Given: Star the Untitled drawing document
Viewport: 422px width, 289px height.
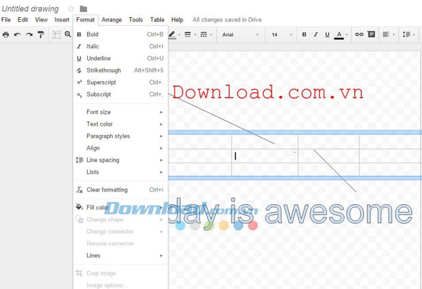Looking at the screenshot, I should click(x=71, y=9).
